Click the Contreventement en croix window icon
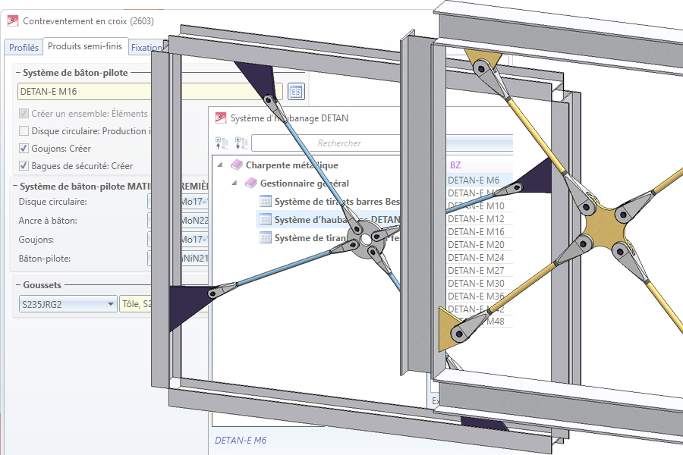The width and height of the screenshot is (683, 455). coord(13,21)
